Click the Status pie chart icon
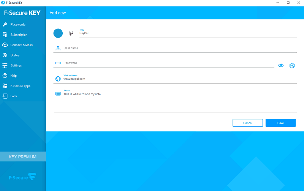The width and height of the screenshot is (304, 191). tap(5, 55)
